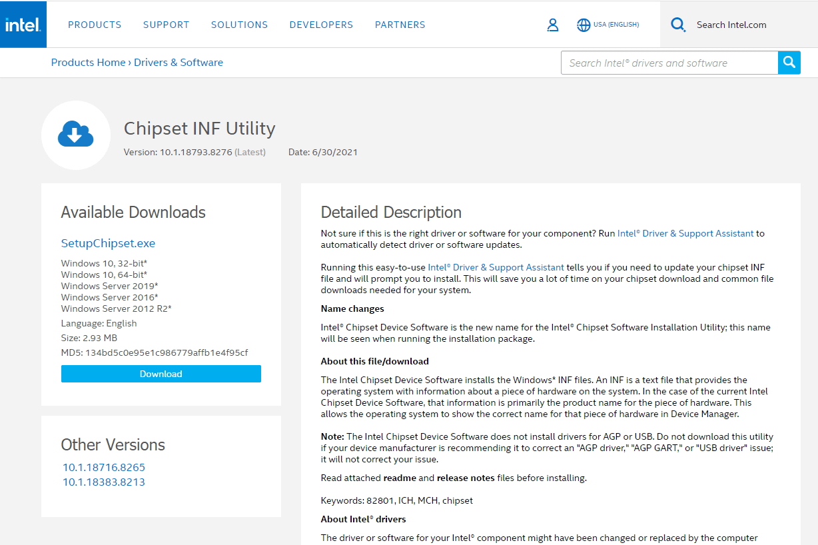Go to Products Home breadcrumb
The width and height of the screenshot is (818, 545).
[x=88, y=63]
